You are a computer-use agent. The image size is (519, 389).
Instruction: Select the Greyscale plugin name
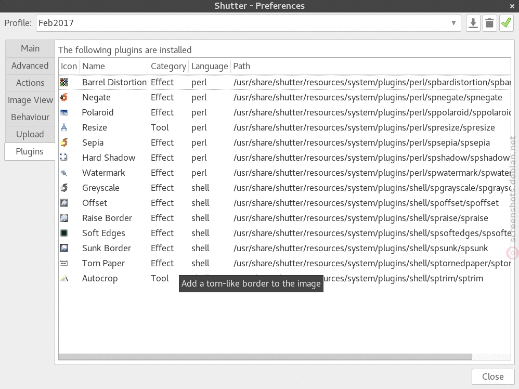[100, 188]
